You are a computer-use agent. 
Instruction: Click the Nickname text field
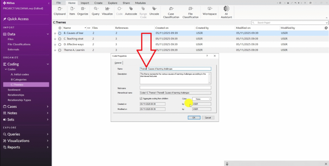coord(175,87)
